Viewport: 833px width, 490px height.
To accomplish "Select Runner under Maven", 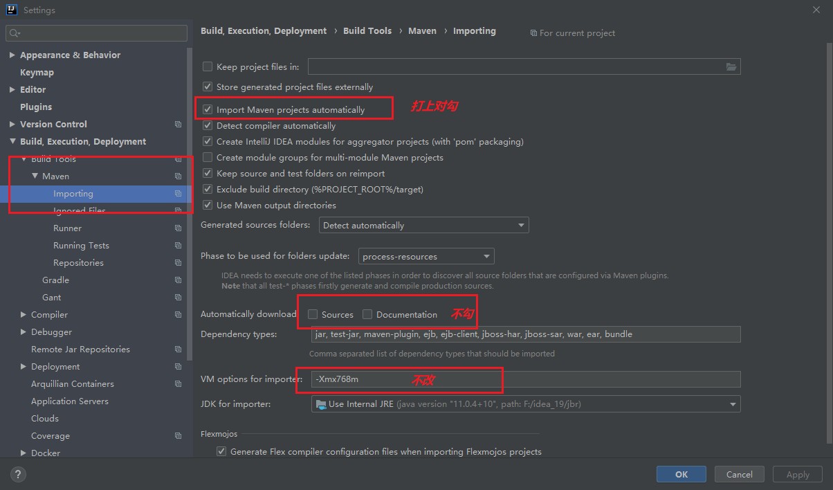I will [x=67, y=228].
